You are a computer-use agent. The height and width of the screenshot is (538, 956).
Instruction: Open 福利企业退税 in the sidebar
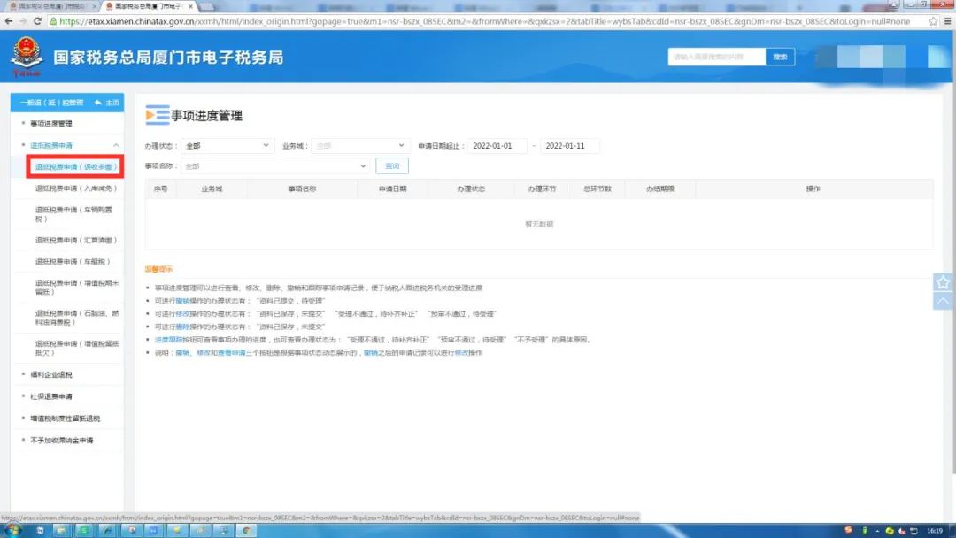pyautogui.click(x=51, y=374)
